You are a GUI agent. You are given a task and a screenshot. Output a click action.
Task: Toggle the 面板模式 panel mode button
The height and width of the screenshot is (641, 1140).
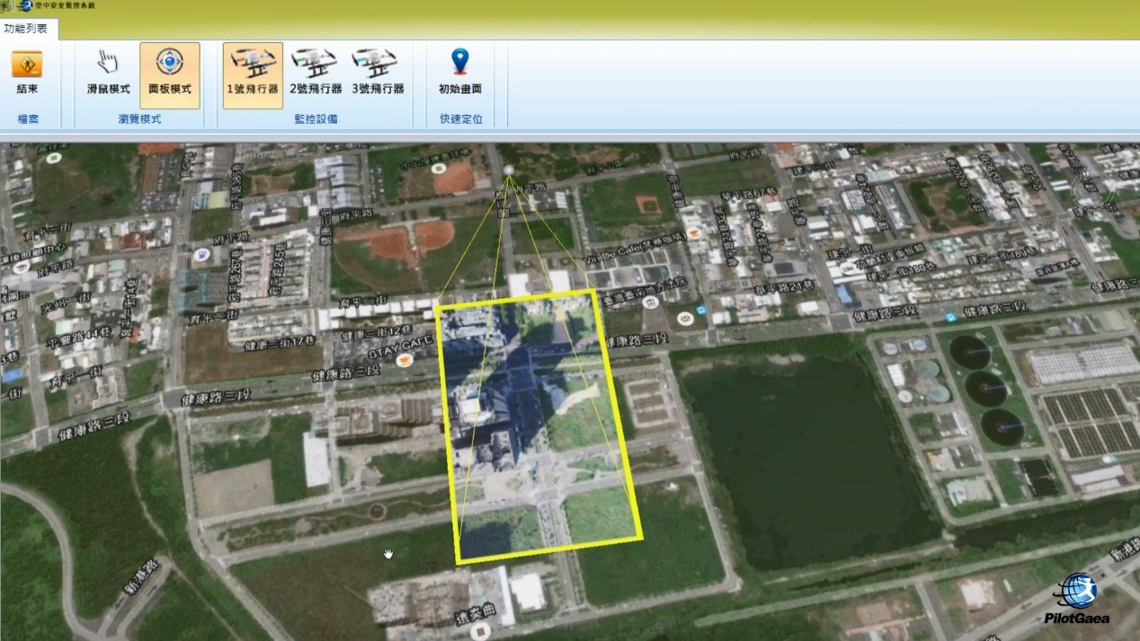170,74
